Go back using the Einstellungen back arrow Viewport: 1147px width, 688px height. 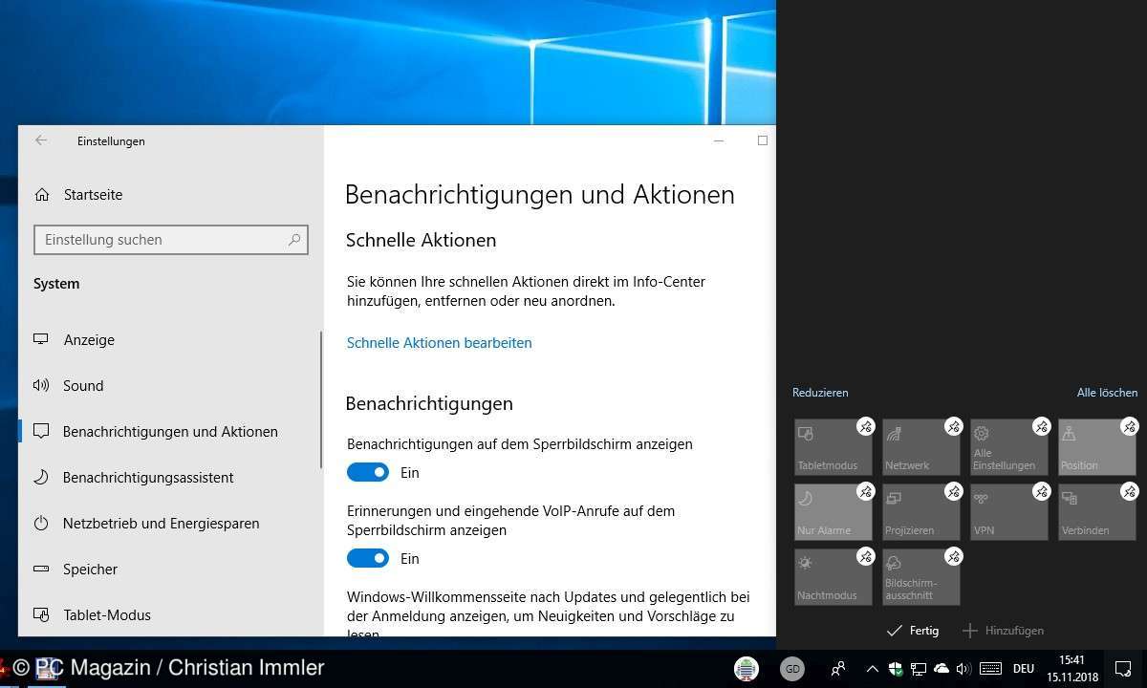[41, 140]
